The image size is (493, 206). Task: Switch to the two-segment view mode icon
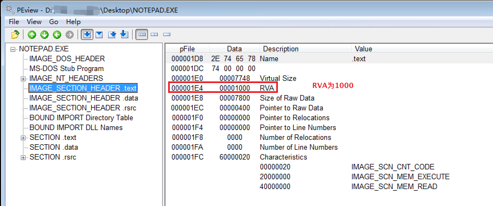(x=155, y=35)
